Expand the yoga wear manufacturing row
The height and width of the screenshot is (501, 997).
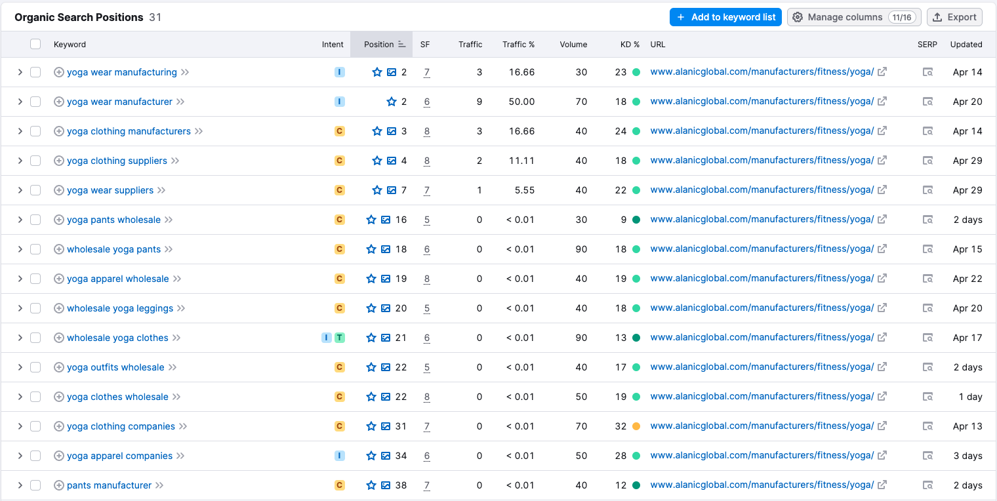coord(20,72)
